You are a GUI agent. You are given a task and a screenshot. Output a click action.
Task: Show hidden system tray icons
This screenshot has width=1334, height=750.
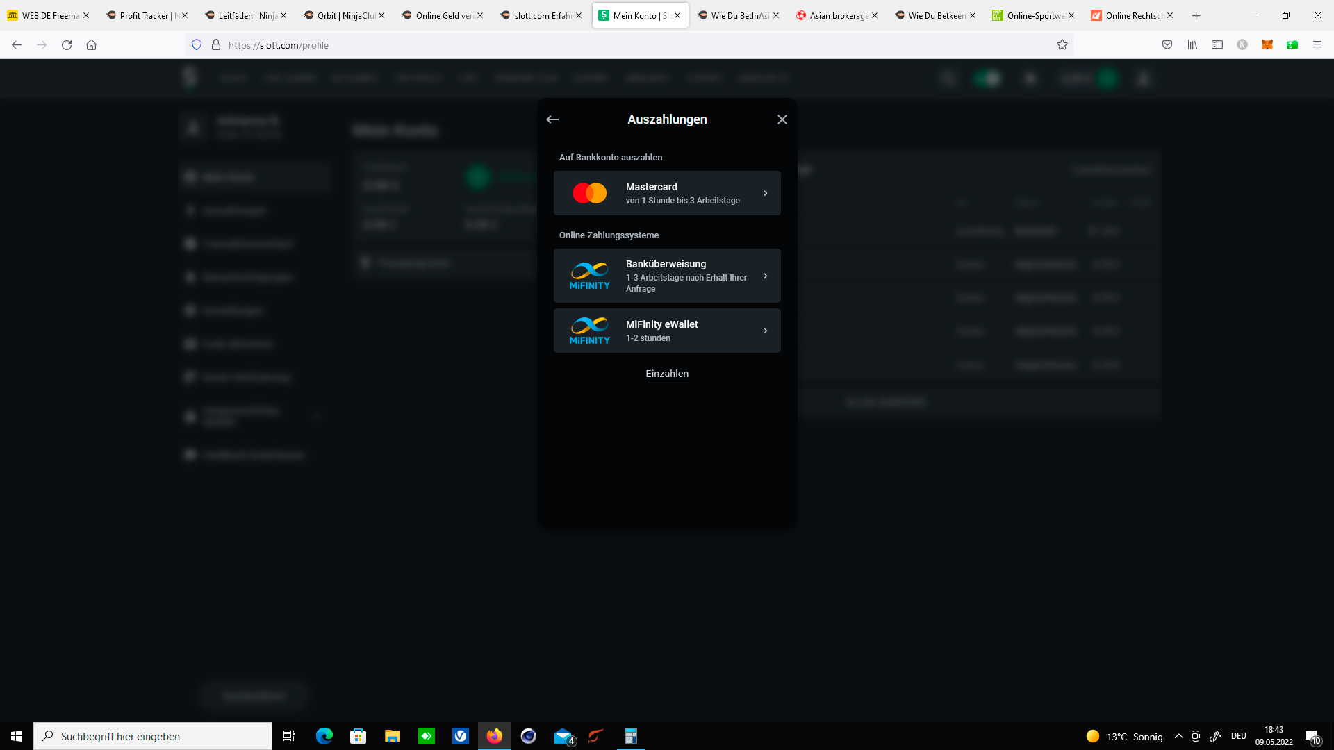[1179, 736]
